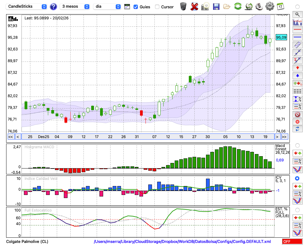
Task: Click the '>>' jump forward button
Action: (284, 137)
